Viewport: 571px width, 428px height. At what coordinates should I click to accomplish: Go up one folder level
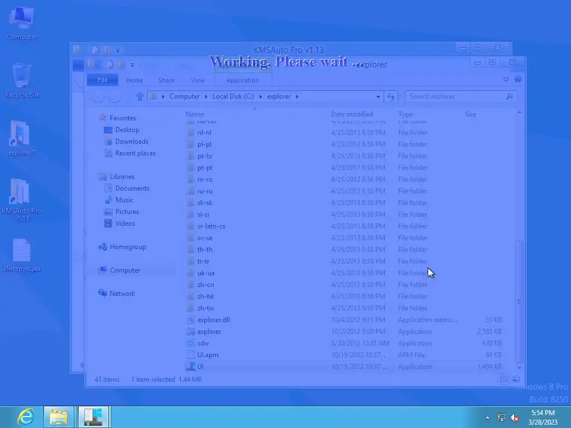[x=139, y=96]
